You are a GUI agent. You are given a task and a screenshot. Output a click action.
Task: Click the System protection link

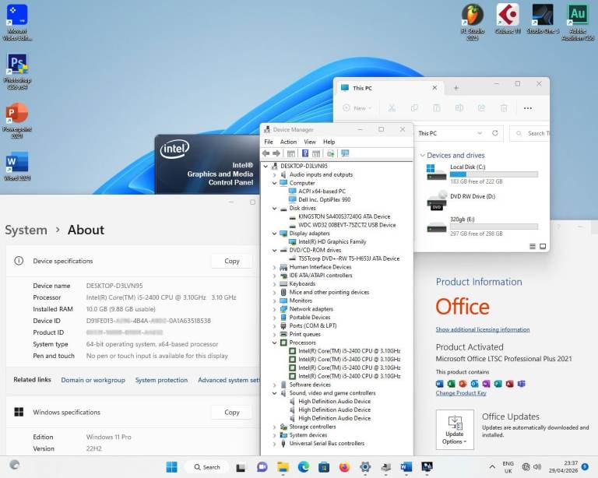pos(161,380)
